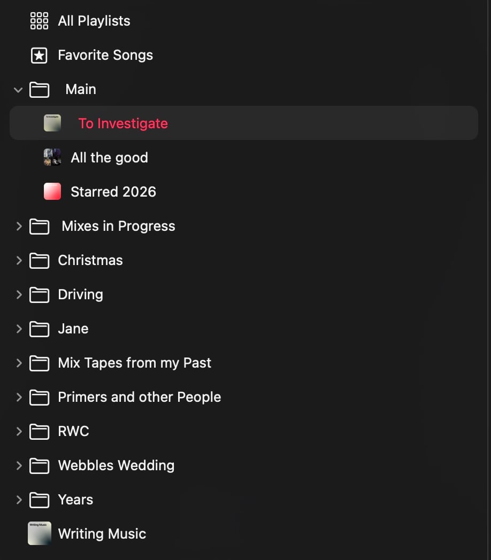Click the Years folder icon

(39, 500)
